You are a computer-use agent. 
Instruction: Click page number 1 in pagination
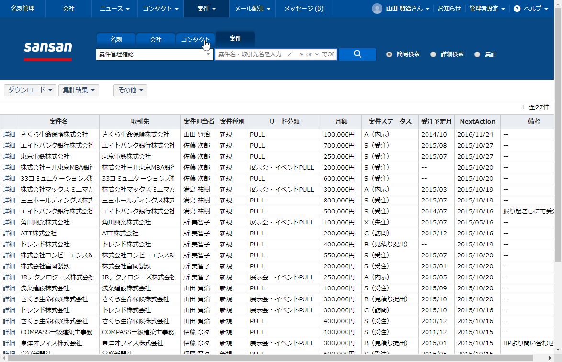click(x=523, y=107)
